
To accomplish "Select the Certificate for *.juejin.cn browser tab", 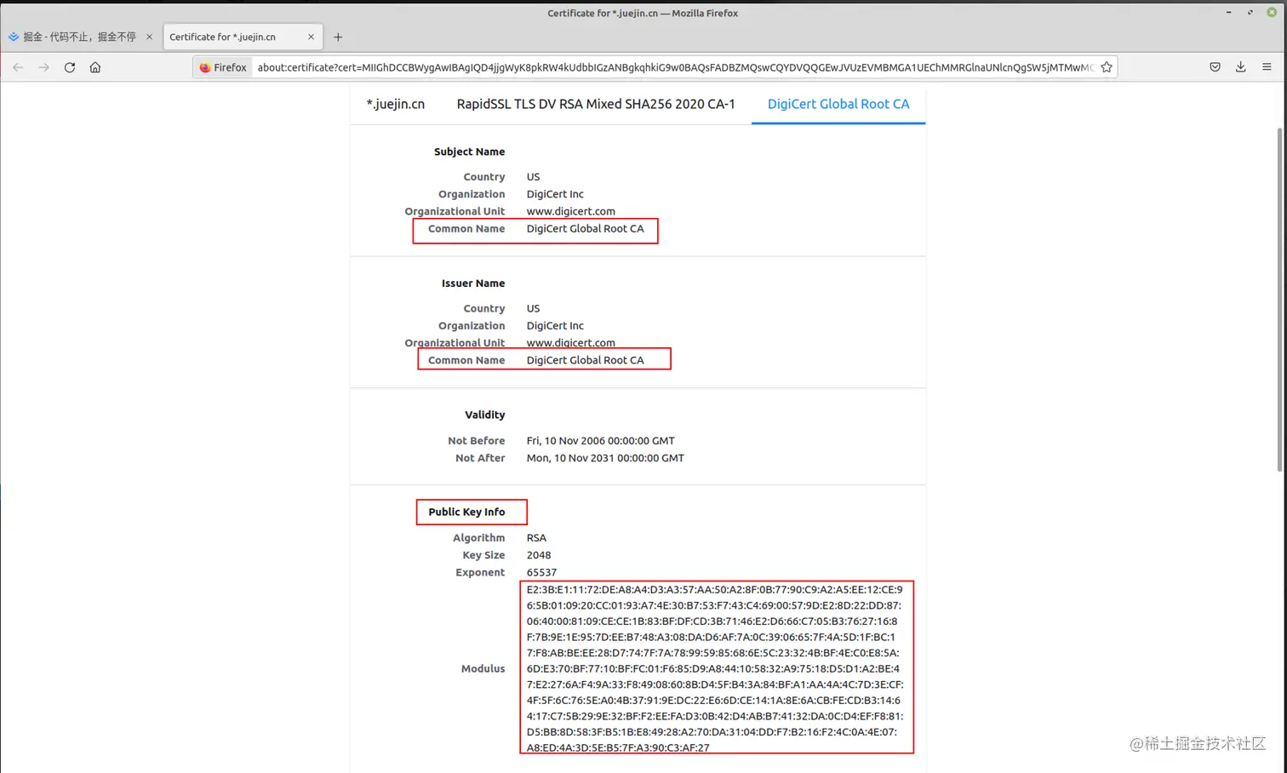I will click(x=242, y=37).
